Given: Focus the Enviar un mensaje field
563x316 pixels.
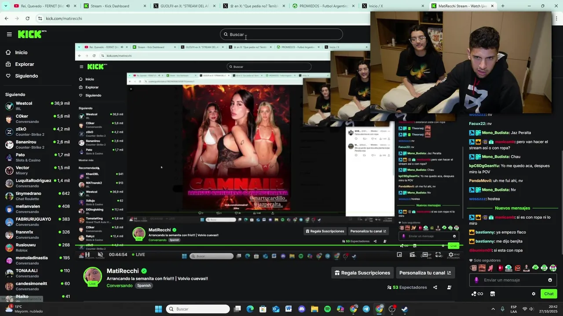Looking at the screenshot, I should coord(512,280).
